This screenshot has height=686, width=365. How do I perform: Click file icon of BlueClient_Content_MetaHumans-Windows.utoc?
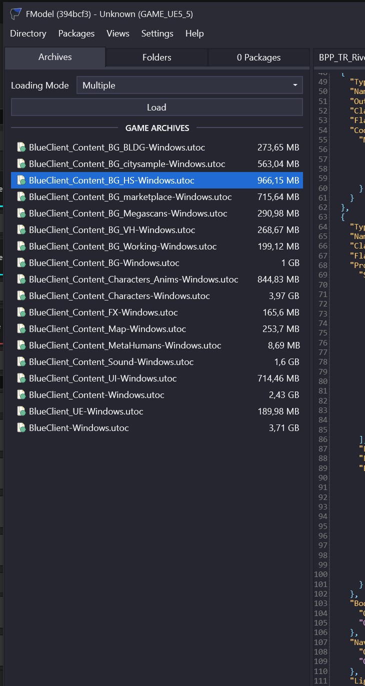pos(21,345)
